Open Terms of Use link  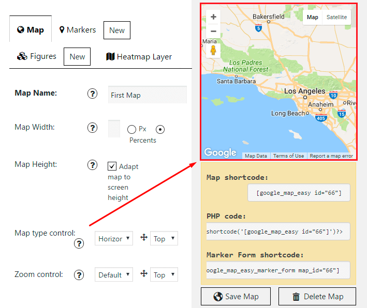tap(288, 156)
